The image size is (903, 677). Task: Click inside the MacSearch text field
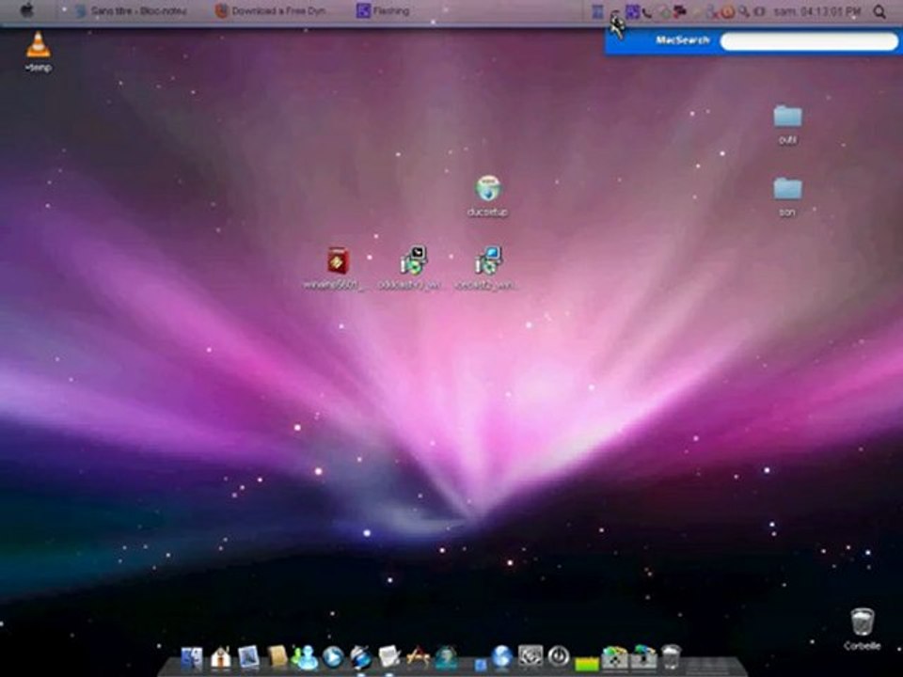809,40
